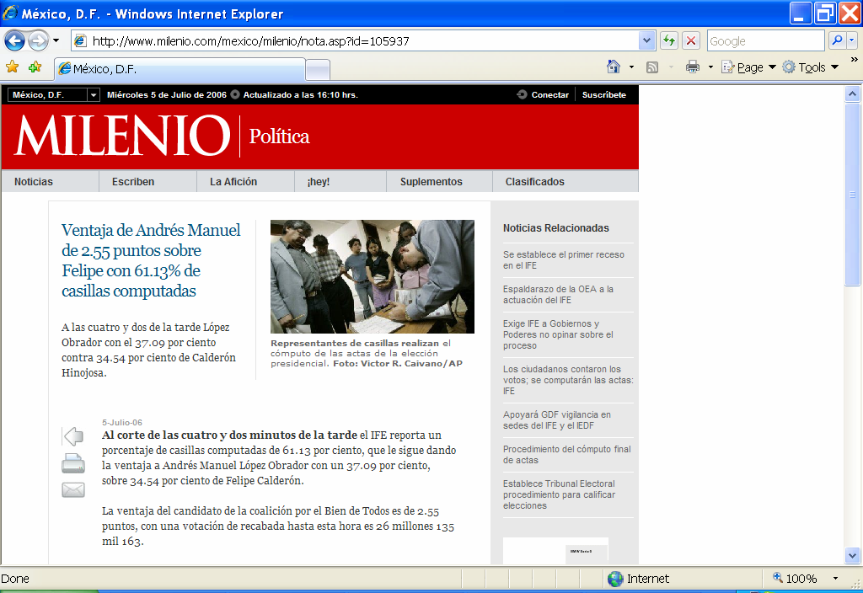The image size is (863, 593).
Task: Click the Google search box
Action: pos(765,41)
